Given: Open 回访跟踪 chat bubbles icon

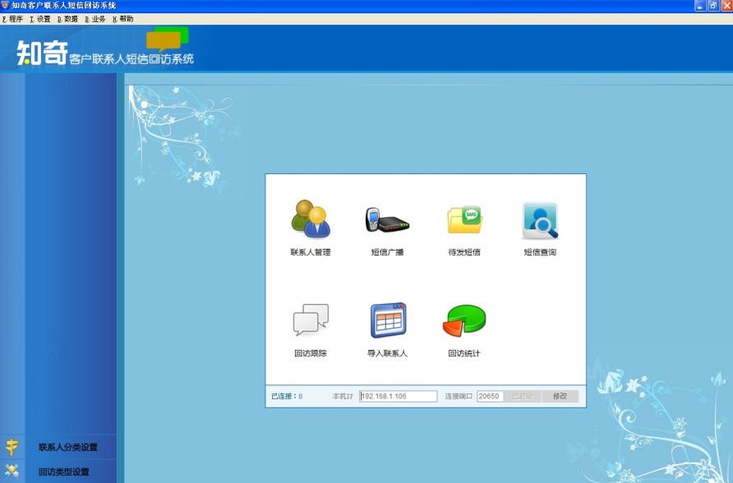Looking at the screenshot, I should 311,320.
